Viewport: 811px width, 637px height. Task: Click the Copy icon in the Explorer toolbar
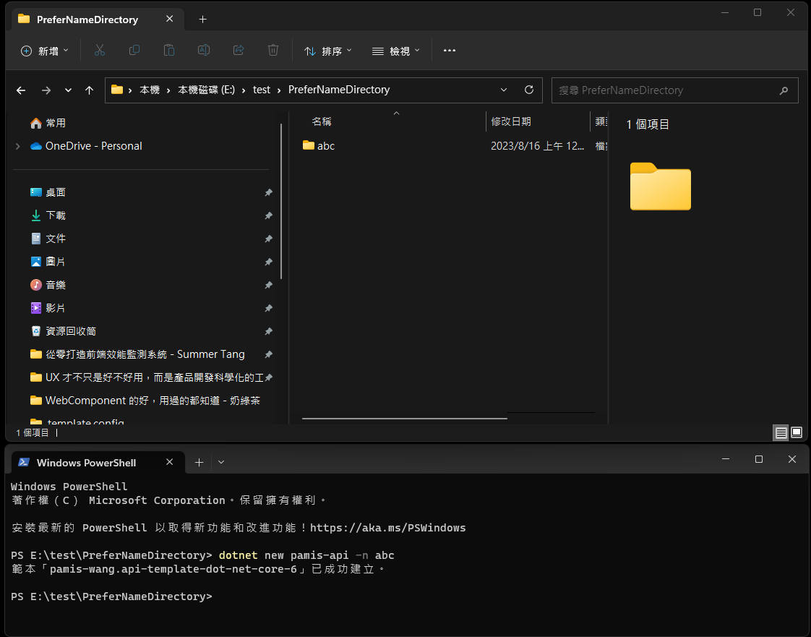pyautogui.click(x=134, y=50)
